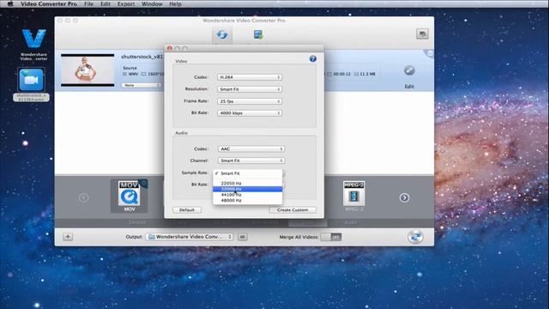This screenshot has width=549, height=309.
Task: Click the Edit pencil icon for the video
Action: pyautogui.click(x=409, y=70)
